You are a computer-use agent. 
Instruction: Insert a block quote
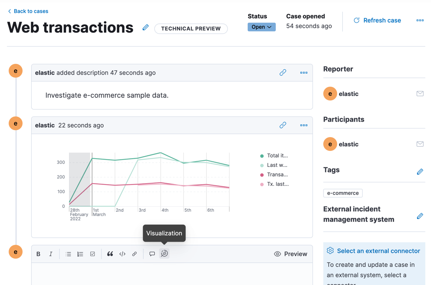pos(110,254)
